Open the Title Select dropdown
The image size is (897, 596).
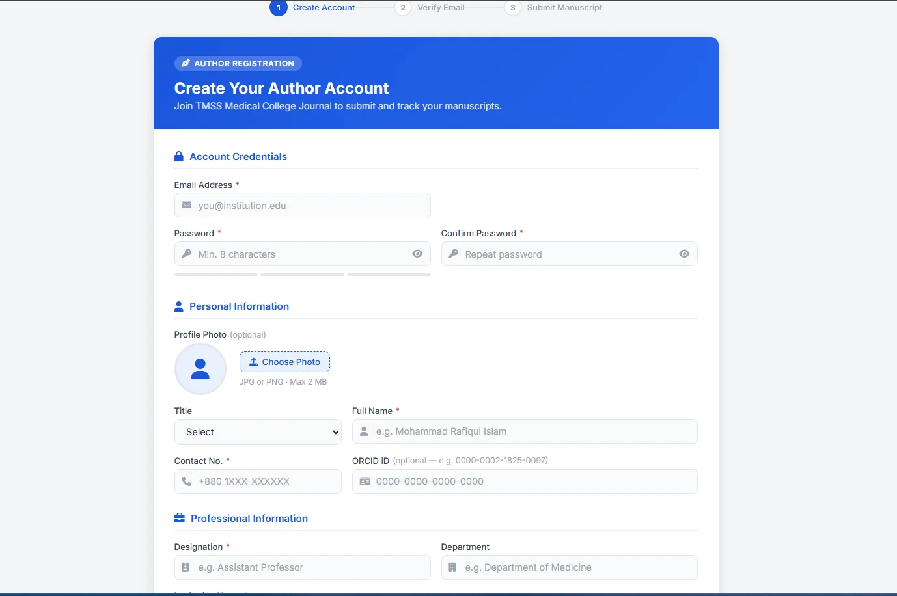click(258, 432)
